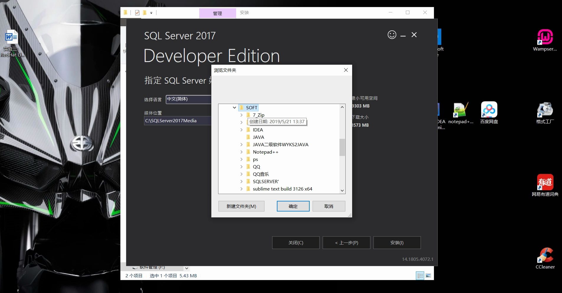Click the QQ音乐 folder icon
This screenshot has width=562, height=293.
pyautogui.click(x=248, y=174)
